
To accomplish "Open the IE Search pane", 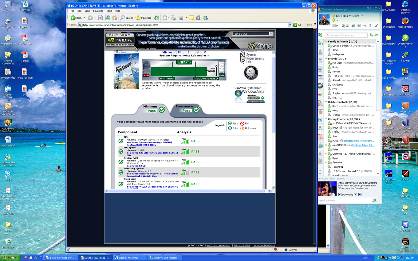I will coord(127,18).
